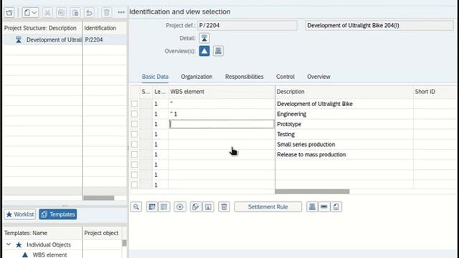The width and height of the screenshot is (459, 258).
Task: Click the Templates panel vertical scrollbar
Action: (124, 243)
